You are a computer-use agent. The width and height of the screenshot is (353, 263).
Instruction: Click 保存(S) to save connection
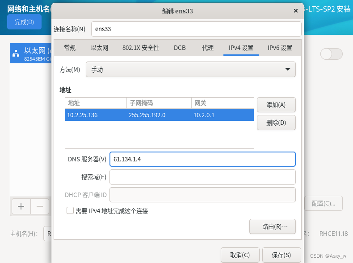click(282, 255)
